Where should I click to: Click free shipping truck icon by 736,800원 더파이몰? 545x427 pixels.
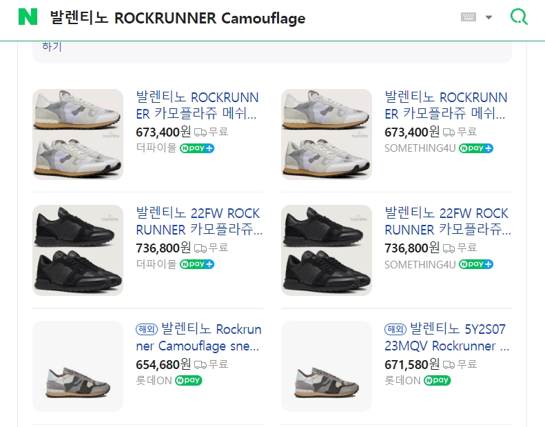tap(200, 248)
